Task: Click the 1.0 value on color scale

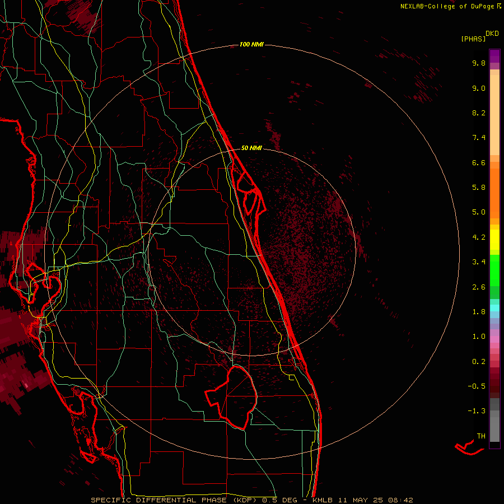Action: [x=479, y=337]
